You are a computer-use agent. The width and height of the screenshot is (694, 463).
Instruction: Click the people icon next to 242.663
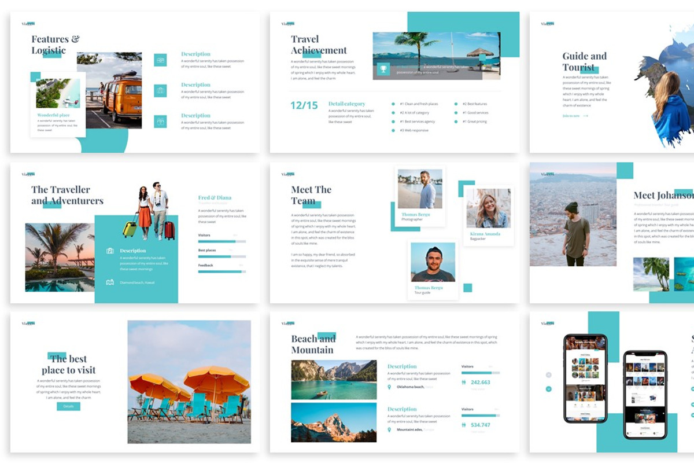coord(464,382)
